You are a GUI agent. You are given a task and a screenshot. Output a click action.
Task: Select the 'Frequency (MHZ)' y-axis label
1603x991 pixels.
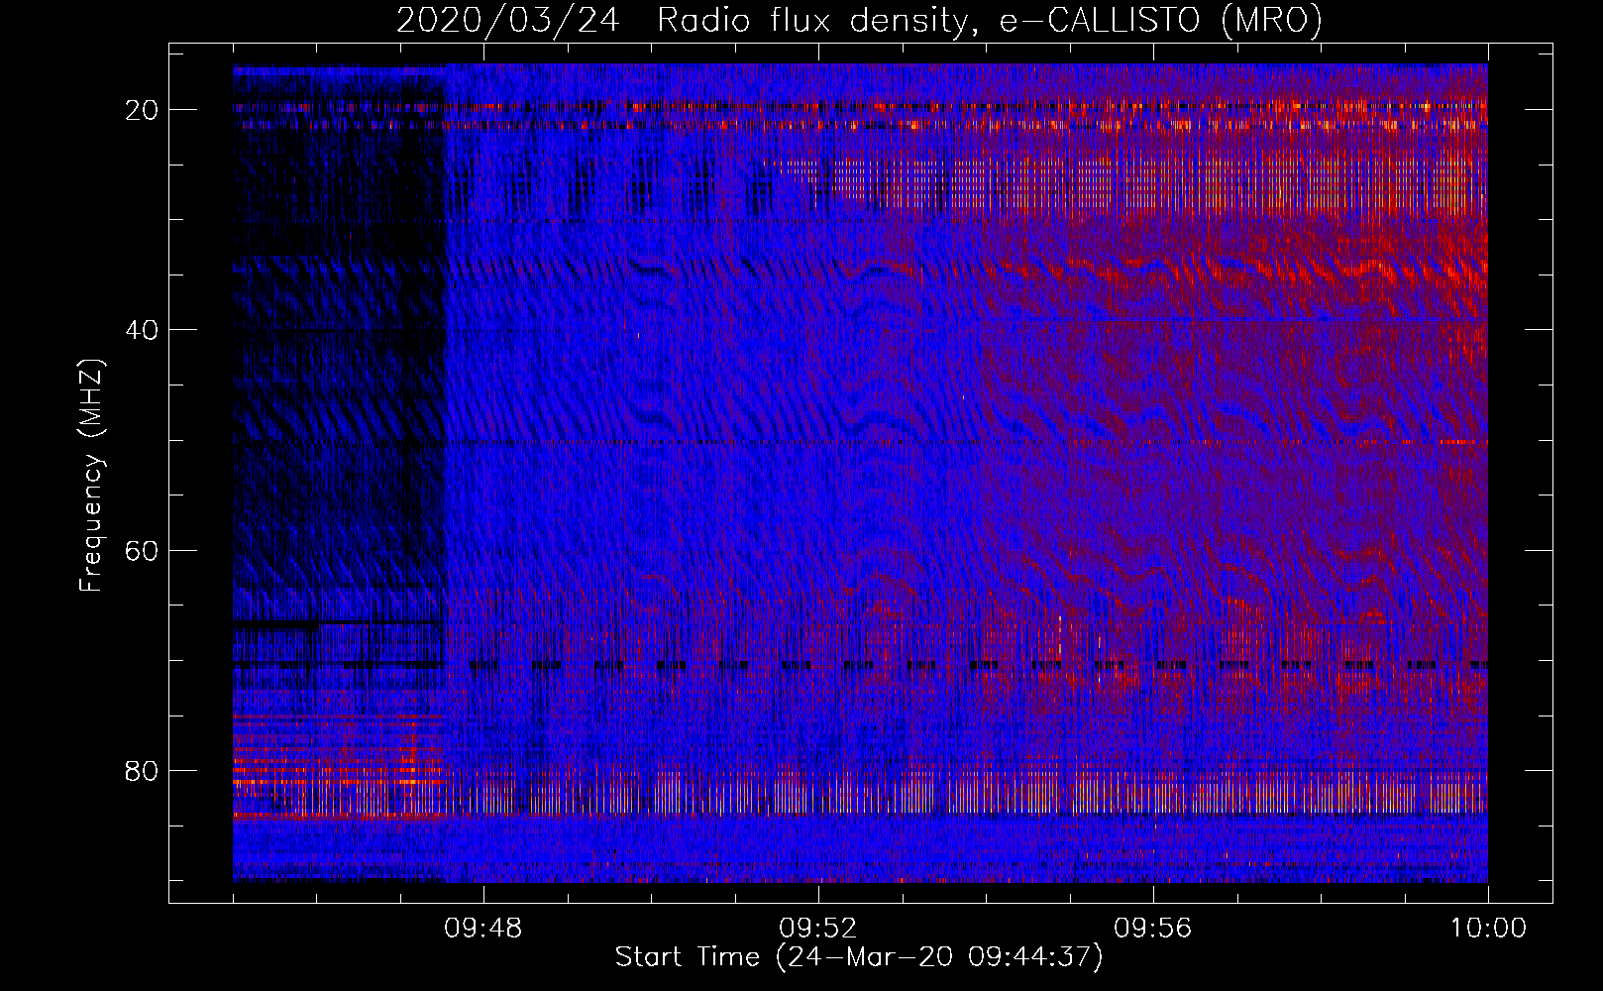coord(90,476)
